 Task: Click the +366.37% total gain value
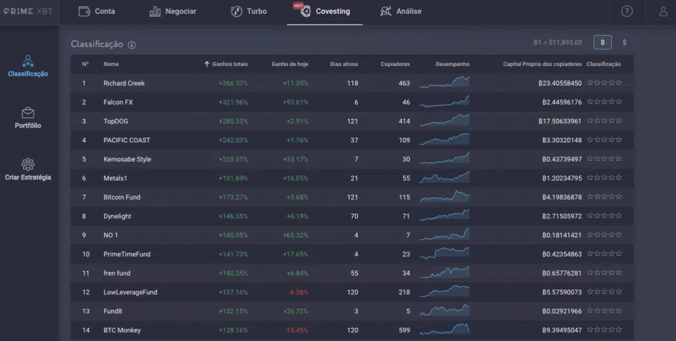[x=233, y=83]
